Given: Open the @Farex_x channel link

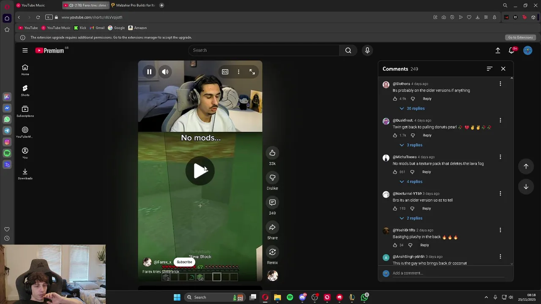Looking at the screenshot, I should pyautogui.click(x=163, y=262).
